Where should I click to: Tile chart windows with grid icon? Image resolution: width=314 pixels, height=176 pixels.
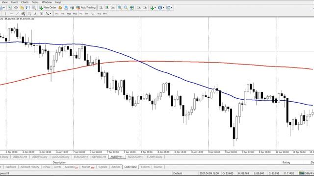[132, 8]
